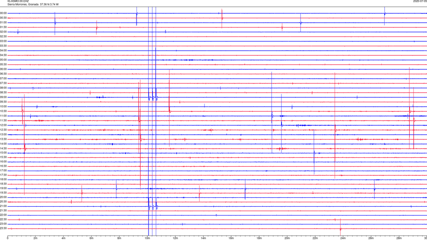Click the 22:00 time label
427x240 pixels.
click(4, 215)
